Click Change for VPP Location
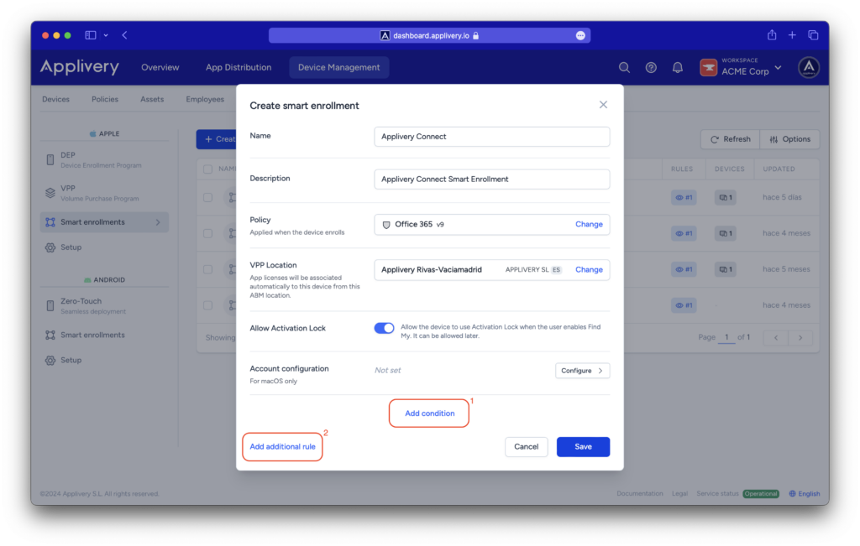The image size is (860, 546). 589,270
